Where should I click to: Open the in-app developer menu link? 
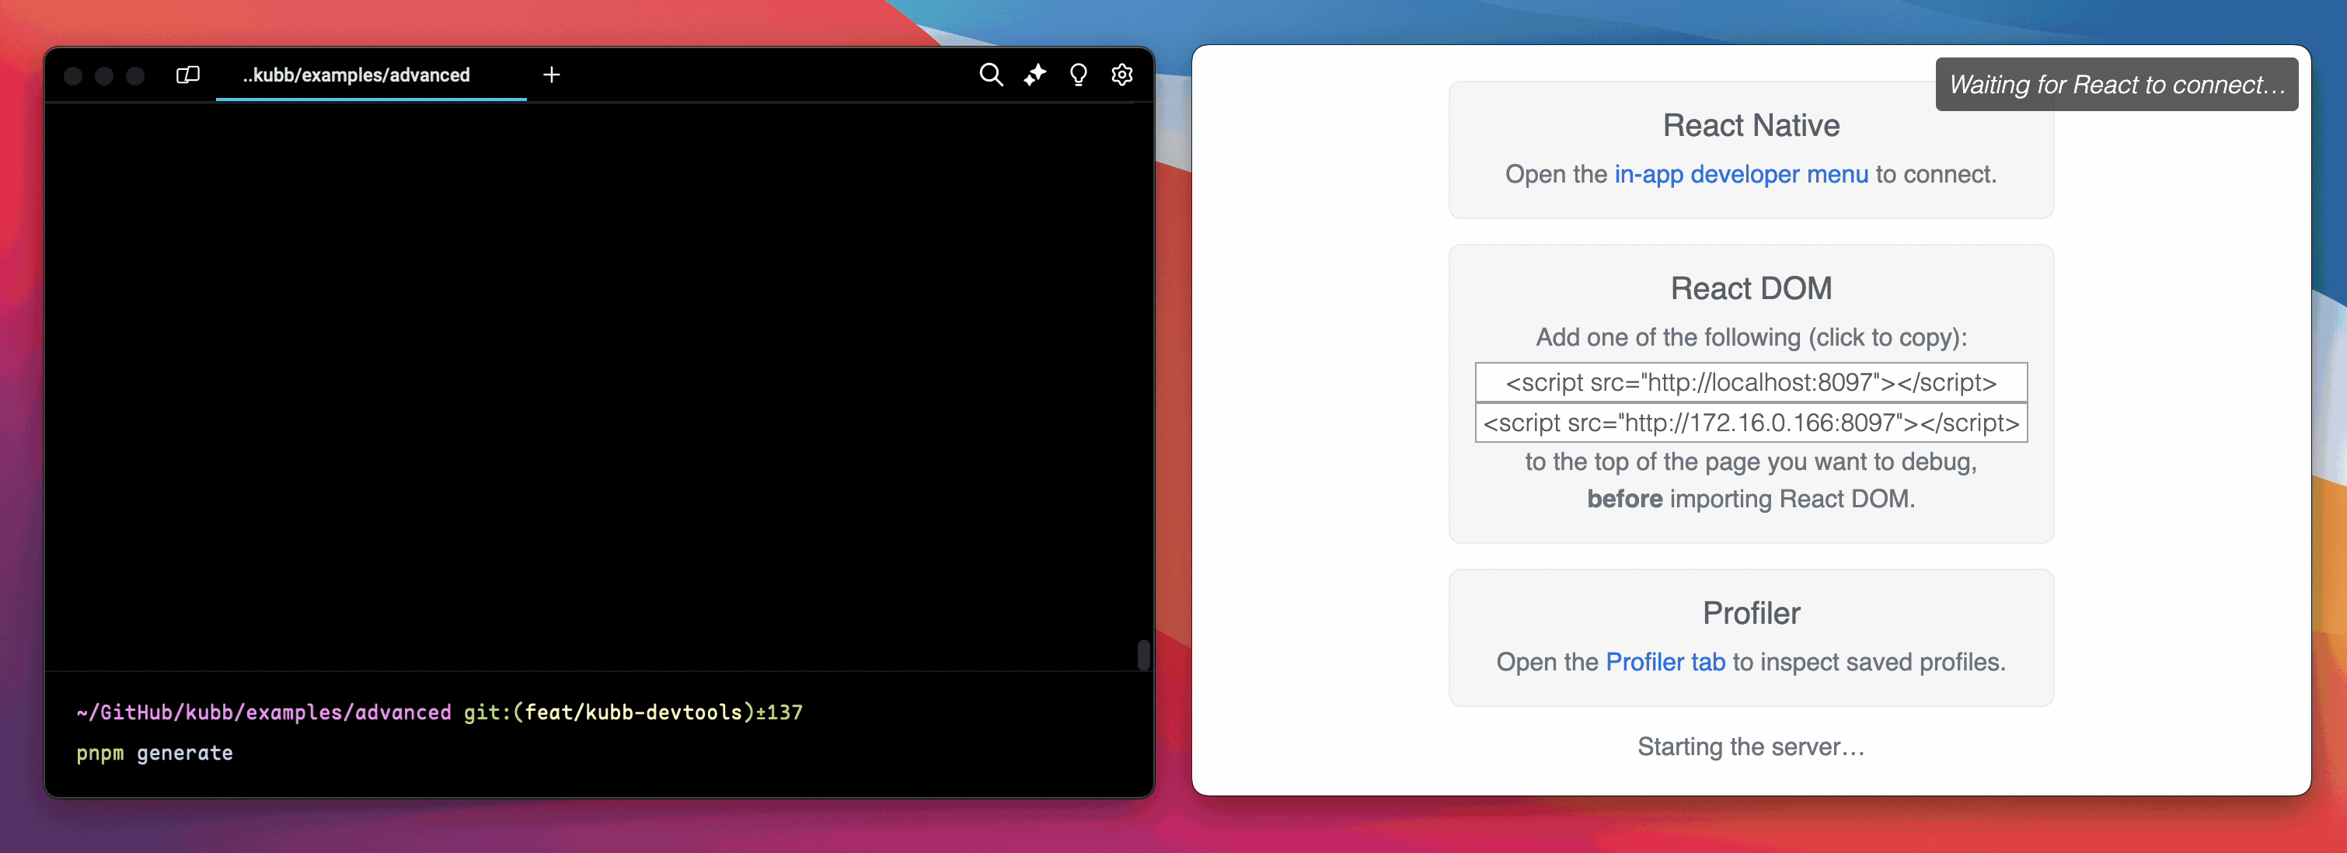(1741, 174)
